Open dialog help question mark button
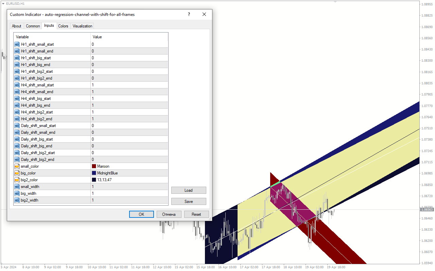This screenshot has width=435, height=271. [189, 14]
